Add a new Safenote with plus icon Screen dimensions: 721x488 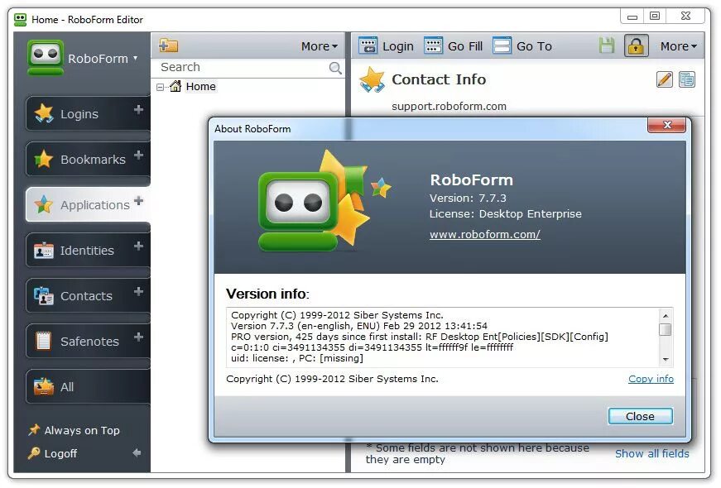(x=138, y=337)
